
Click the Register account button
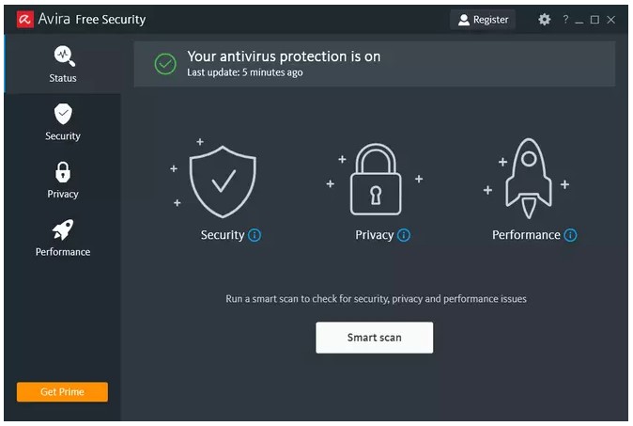click(483, 20)
